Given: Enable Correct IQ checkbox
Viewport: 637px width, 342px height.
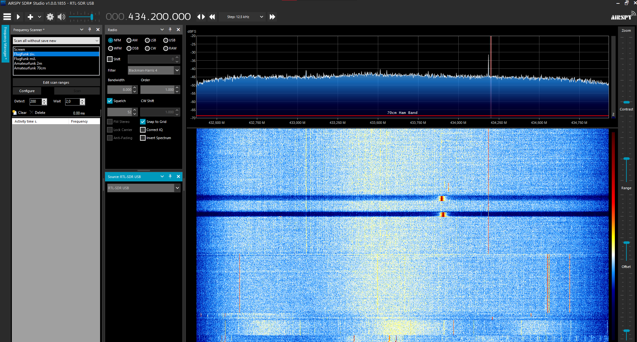Looking at the screenshot, I should coord(143,130).
